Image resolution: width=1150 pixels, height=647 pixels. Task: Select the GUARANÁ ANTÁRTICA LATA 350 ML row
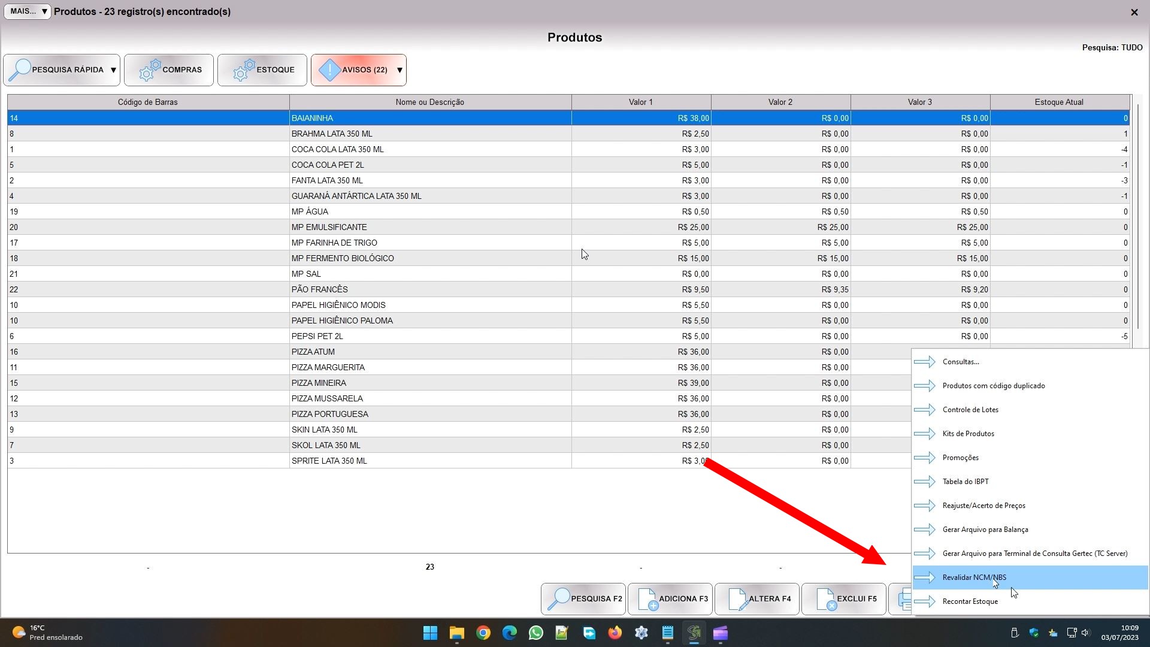568,196
